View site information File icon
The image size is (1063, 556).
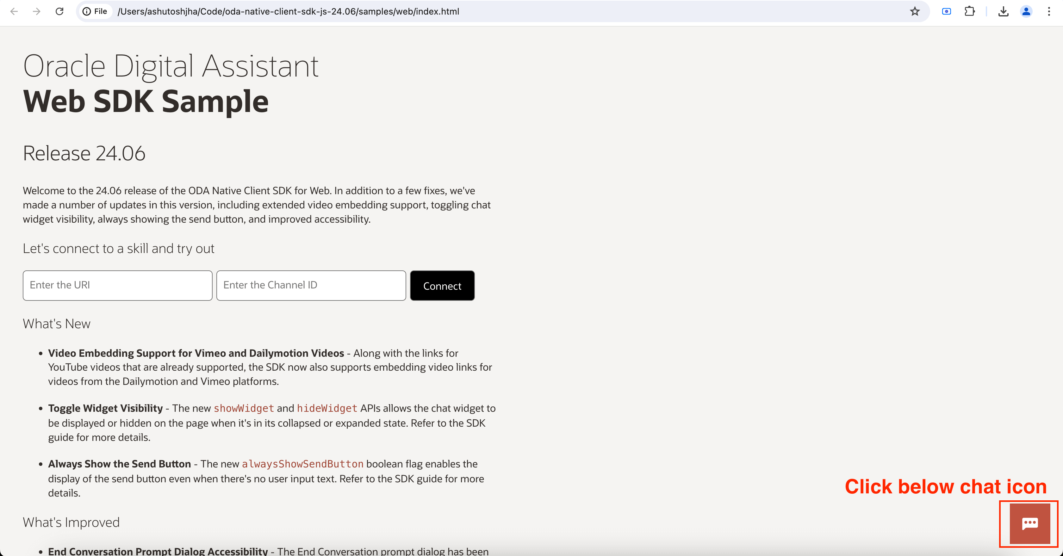pos(95,12)
